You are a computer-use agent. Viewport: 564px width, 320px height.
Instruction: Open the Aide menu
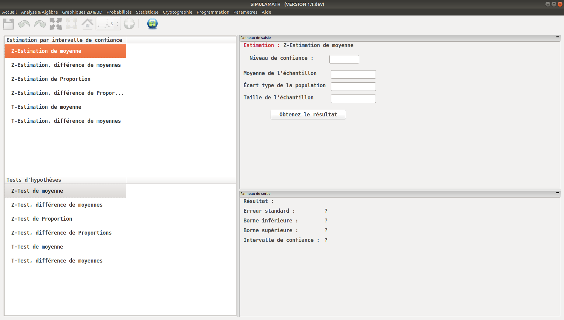click(x=266, y=12)
